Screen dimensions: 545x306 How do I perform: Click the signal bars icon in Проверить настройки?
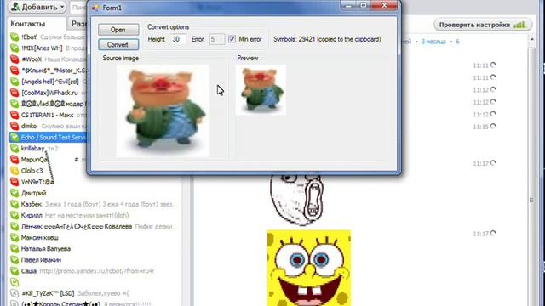(519, 25)
